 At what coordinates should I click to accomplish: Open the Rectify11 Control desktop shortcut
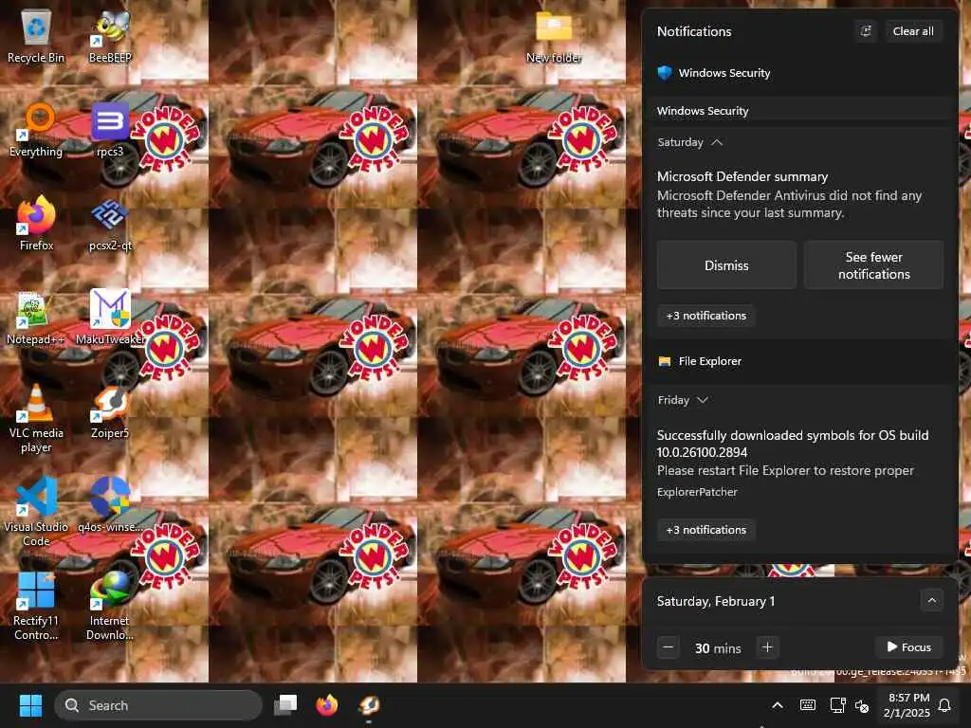pos(36,607)
